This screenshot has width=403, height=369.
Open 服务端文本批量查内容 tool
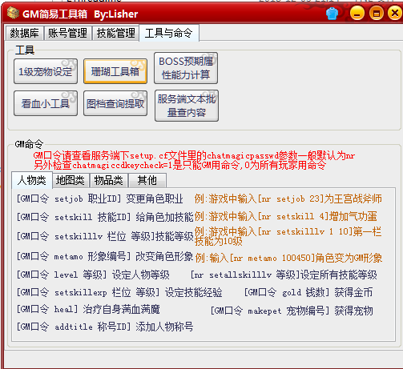pyautogui.click(x=187, y=106)
